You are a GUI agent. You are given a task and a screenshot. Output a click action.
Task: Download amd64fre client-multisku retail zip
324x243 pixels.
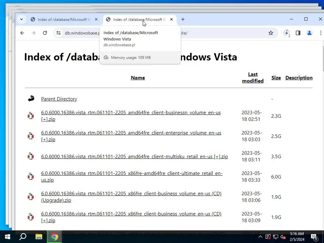click(x=134, y=157)
